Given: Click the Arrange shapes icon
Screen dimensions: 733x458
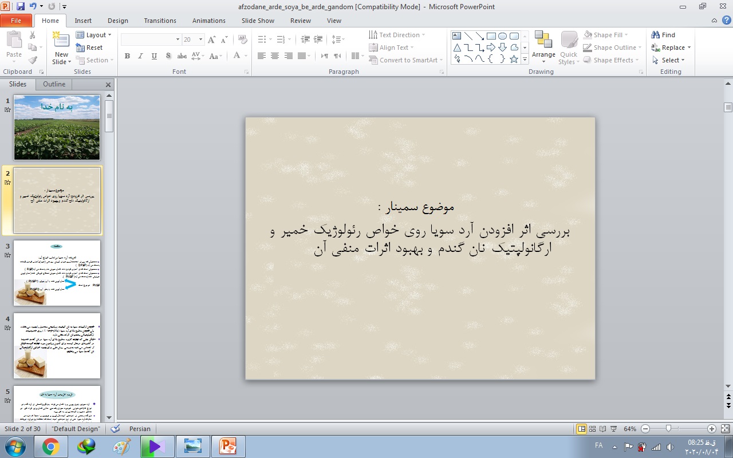Looking at the screenshot, I should (x=543, y=43).
